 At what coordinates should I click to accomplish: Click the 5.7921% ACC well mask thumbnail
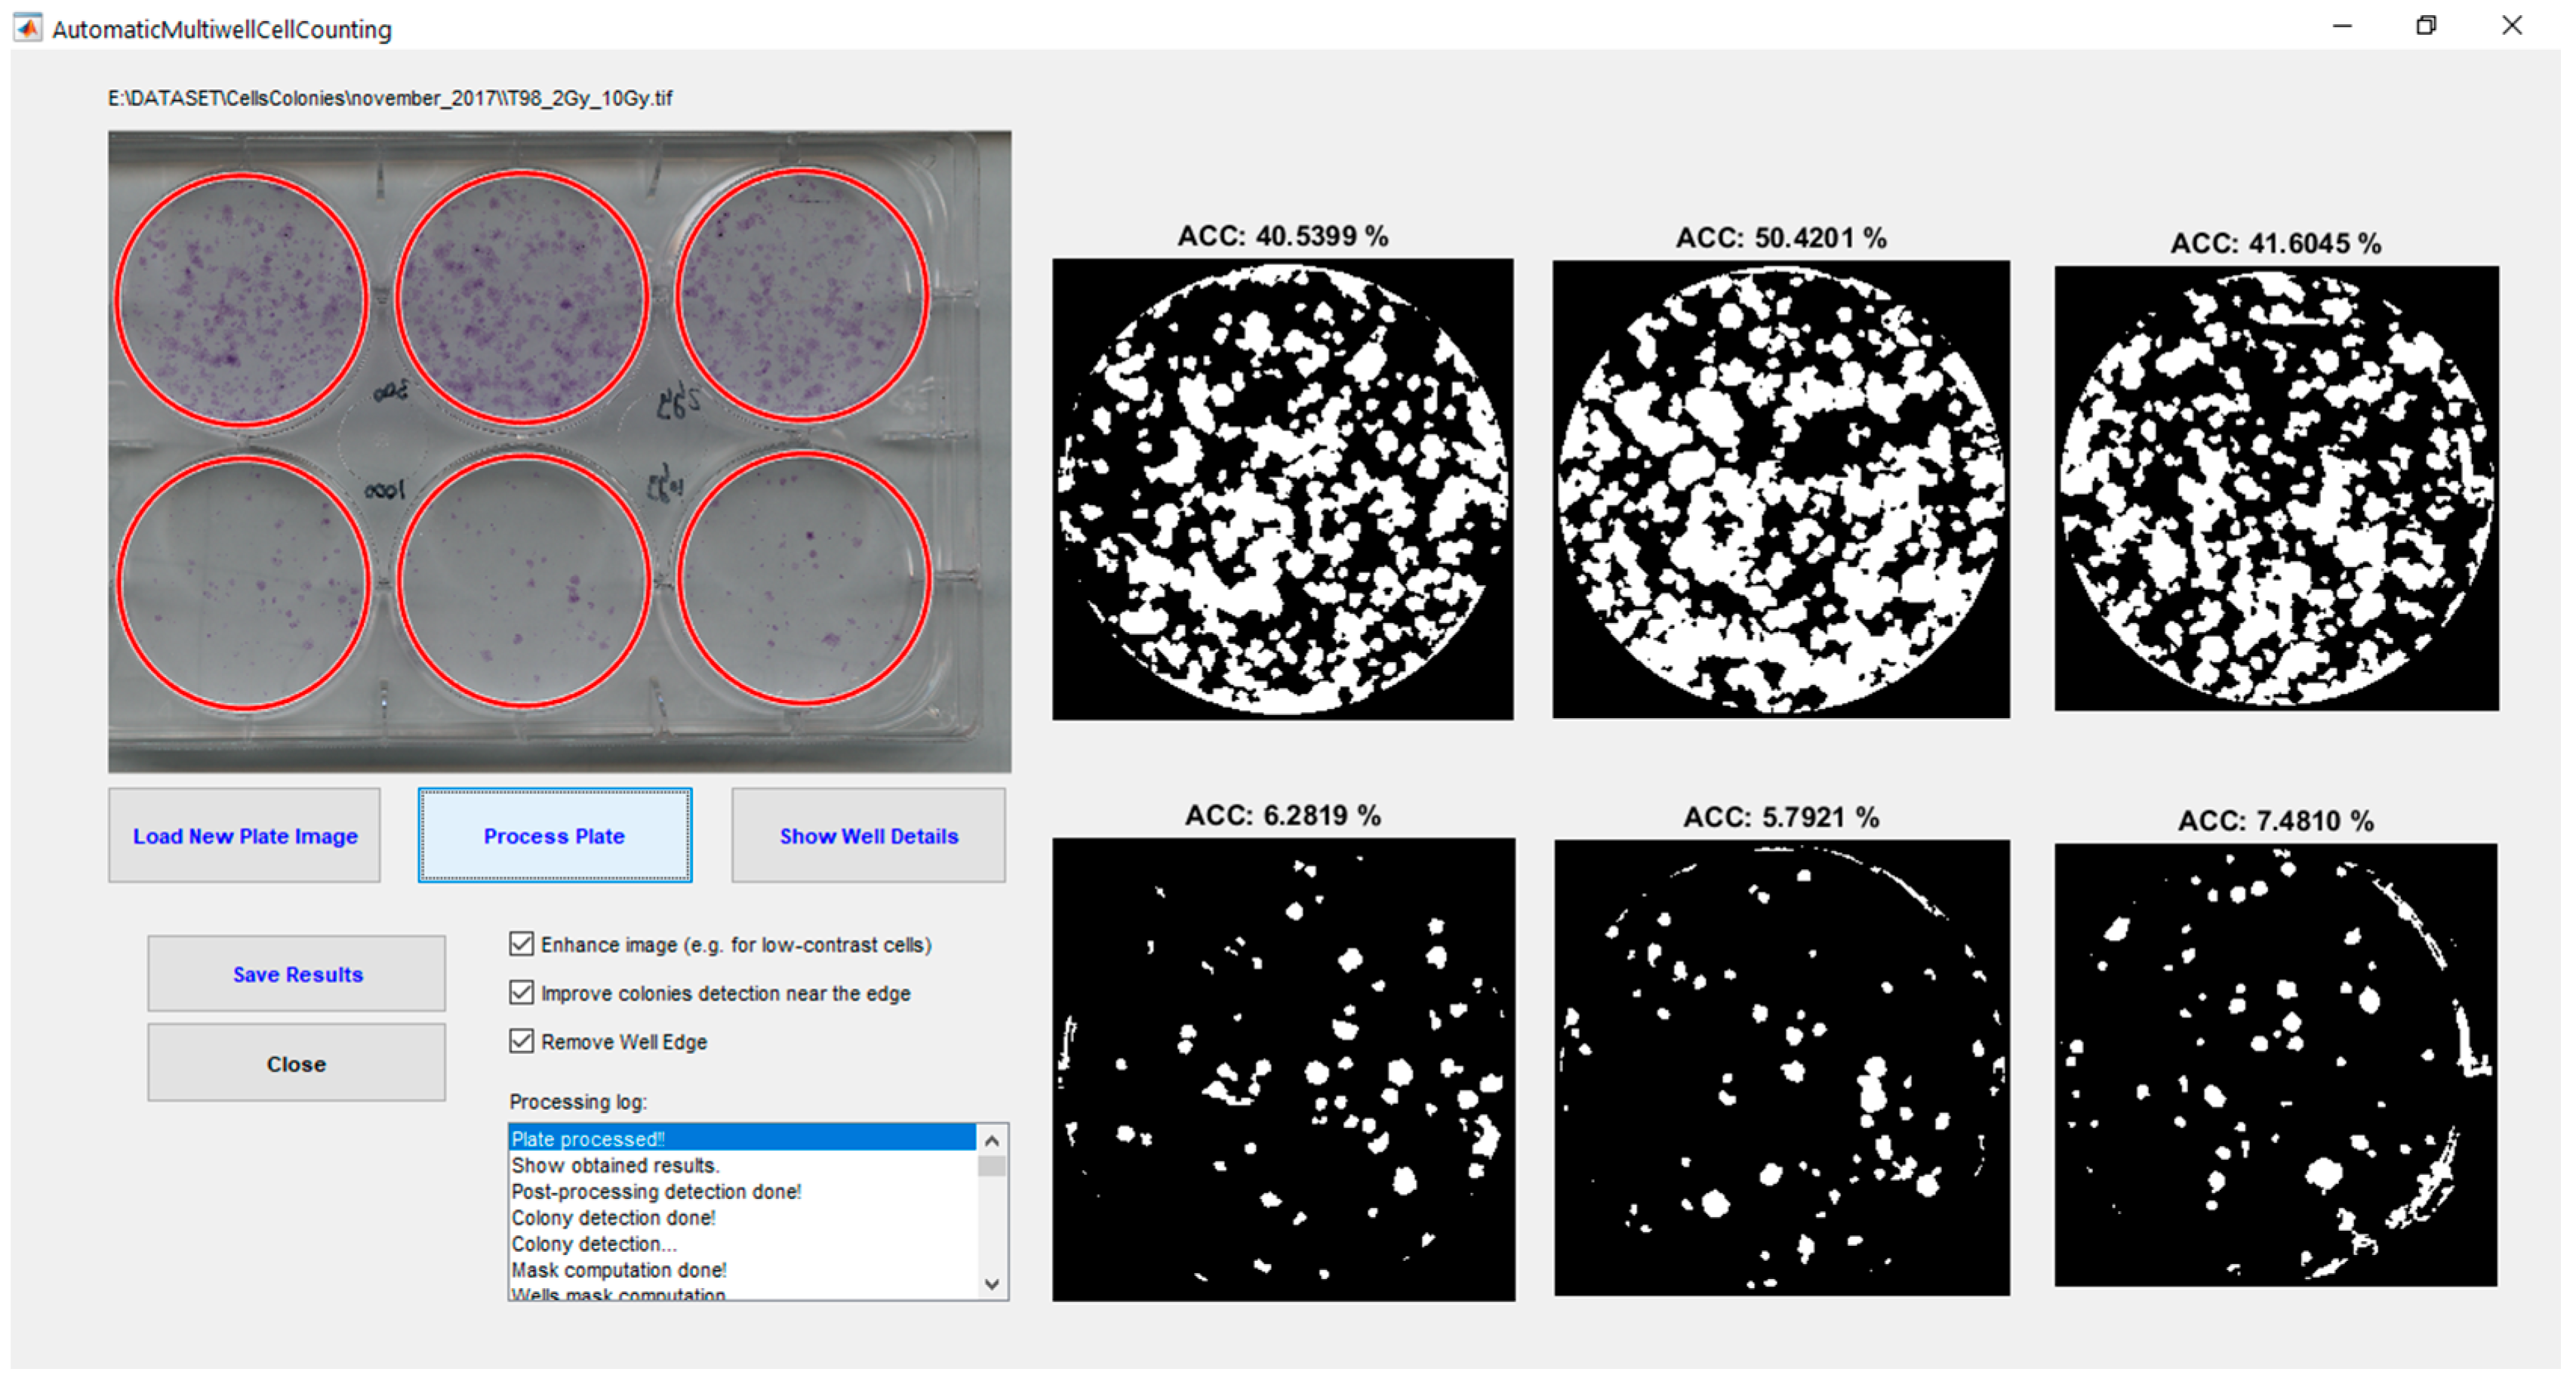pyautogui.click(x=1781, y=1068)
